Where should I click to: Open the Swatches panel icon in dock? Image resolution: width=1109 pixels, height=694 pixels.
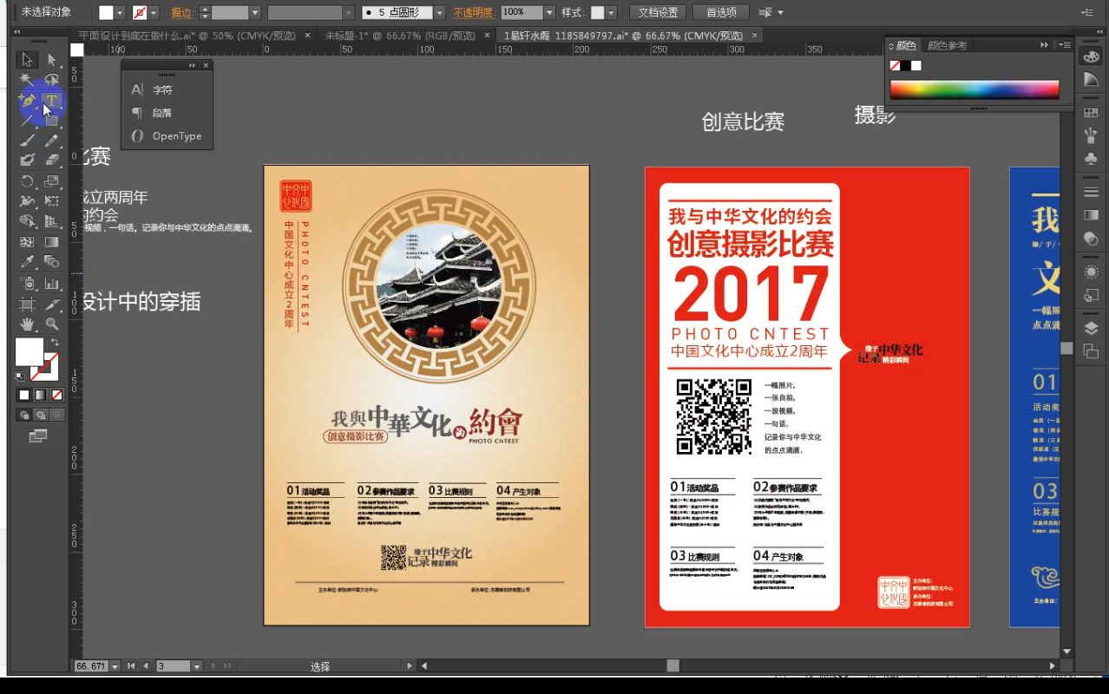tap(1091, 114)
